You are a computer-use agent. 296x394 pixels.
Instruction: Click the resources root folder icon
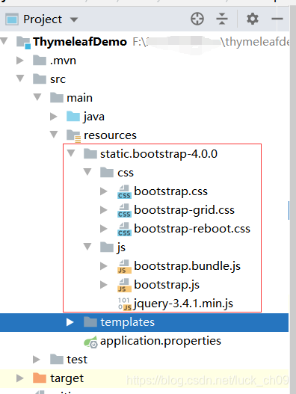73,136
